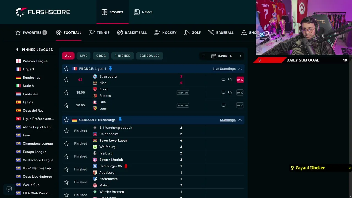Click the Flashscore logo

pos(43,12)
